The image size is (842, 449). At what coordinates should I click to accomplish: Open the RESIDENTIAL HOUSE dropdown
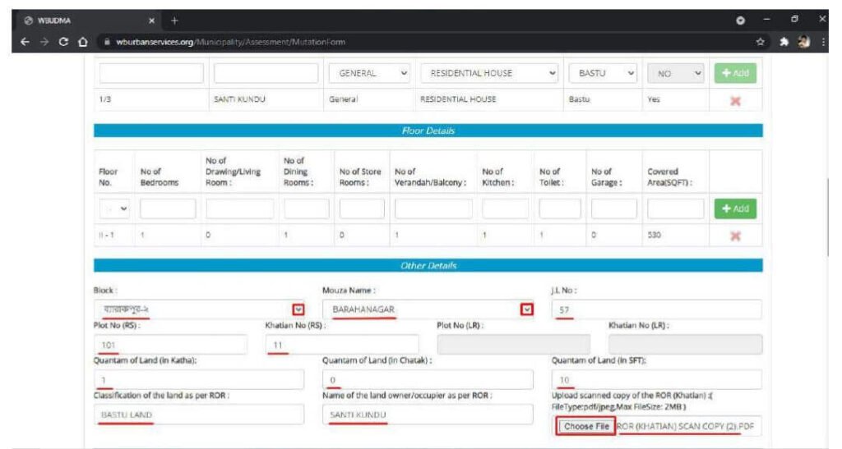pyautogui.click(x=490, y=73)
